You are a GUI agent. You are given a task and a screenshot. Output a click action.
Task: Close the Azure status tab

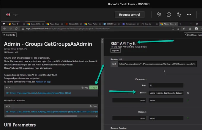(x=62, y=24)
